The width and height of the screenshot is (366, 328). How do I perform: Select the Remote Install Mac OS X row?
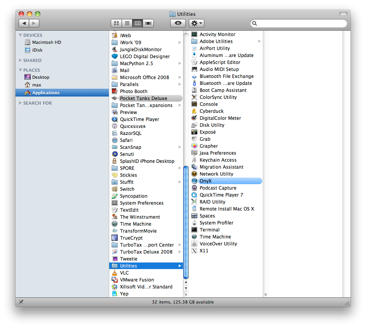point(226,209)
